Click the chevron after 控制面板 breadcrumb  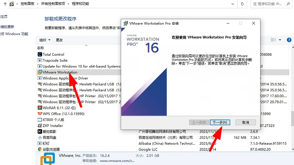point(38,4)
